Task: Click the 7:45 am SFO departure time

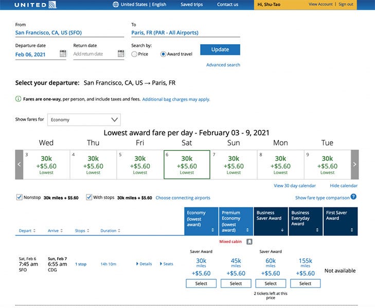Action: click(x=28, y=264)
